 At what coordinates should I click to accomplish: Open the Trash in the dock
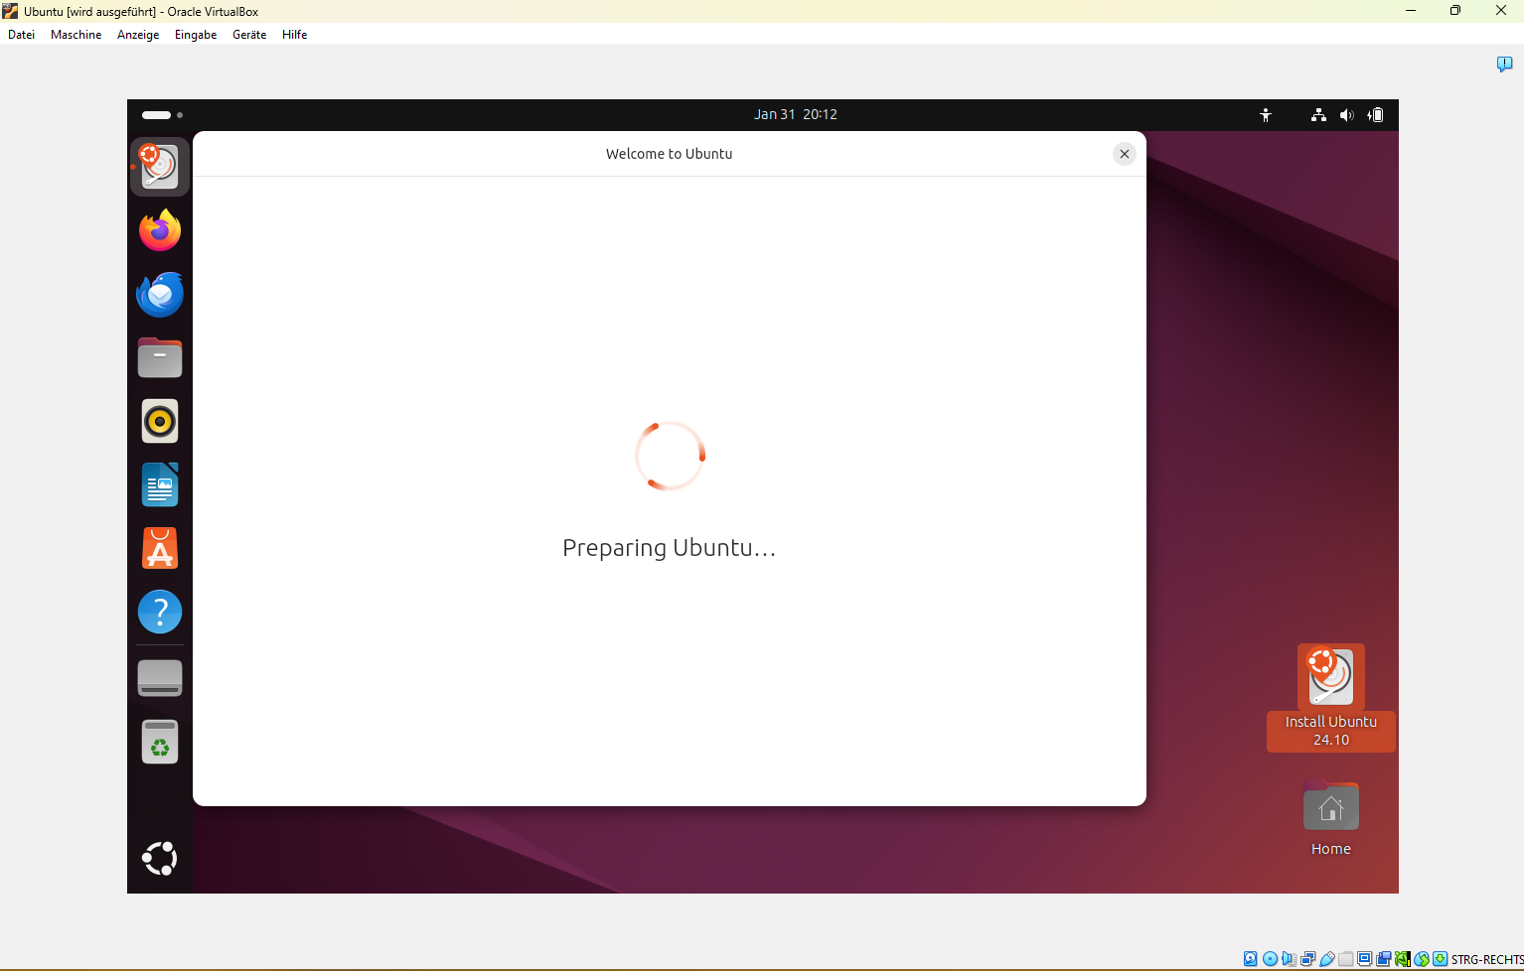point(159,742)
